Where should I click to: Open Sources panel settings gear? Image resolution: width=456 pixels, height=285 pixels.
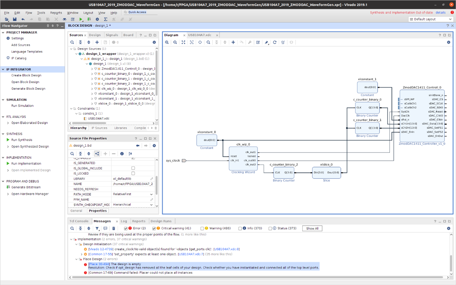(x=154, y=42)
